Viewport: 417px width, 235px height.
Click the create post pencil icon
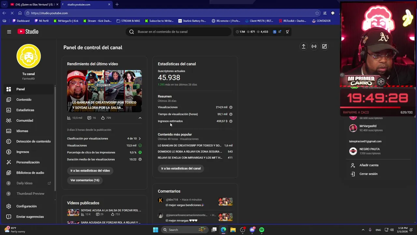coord(324,46)
